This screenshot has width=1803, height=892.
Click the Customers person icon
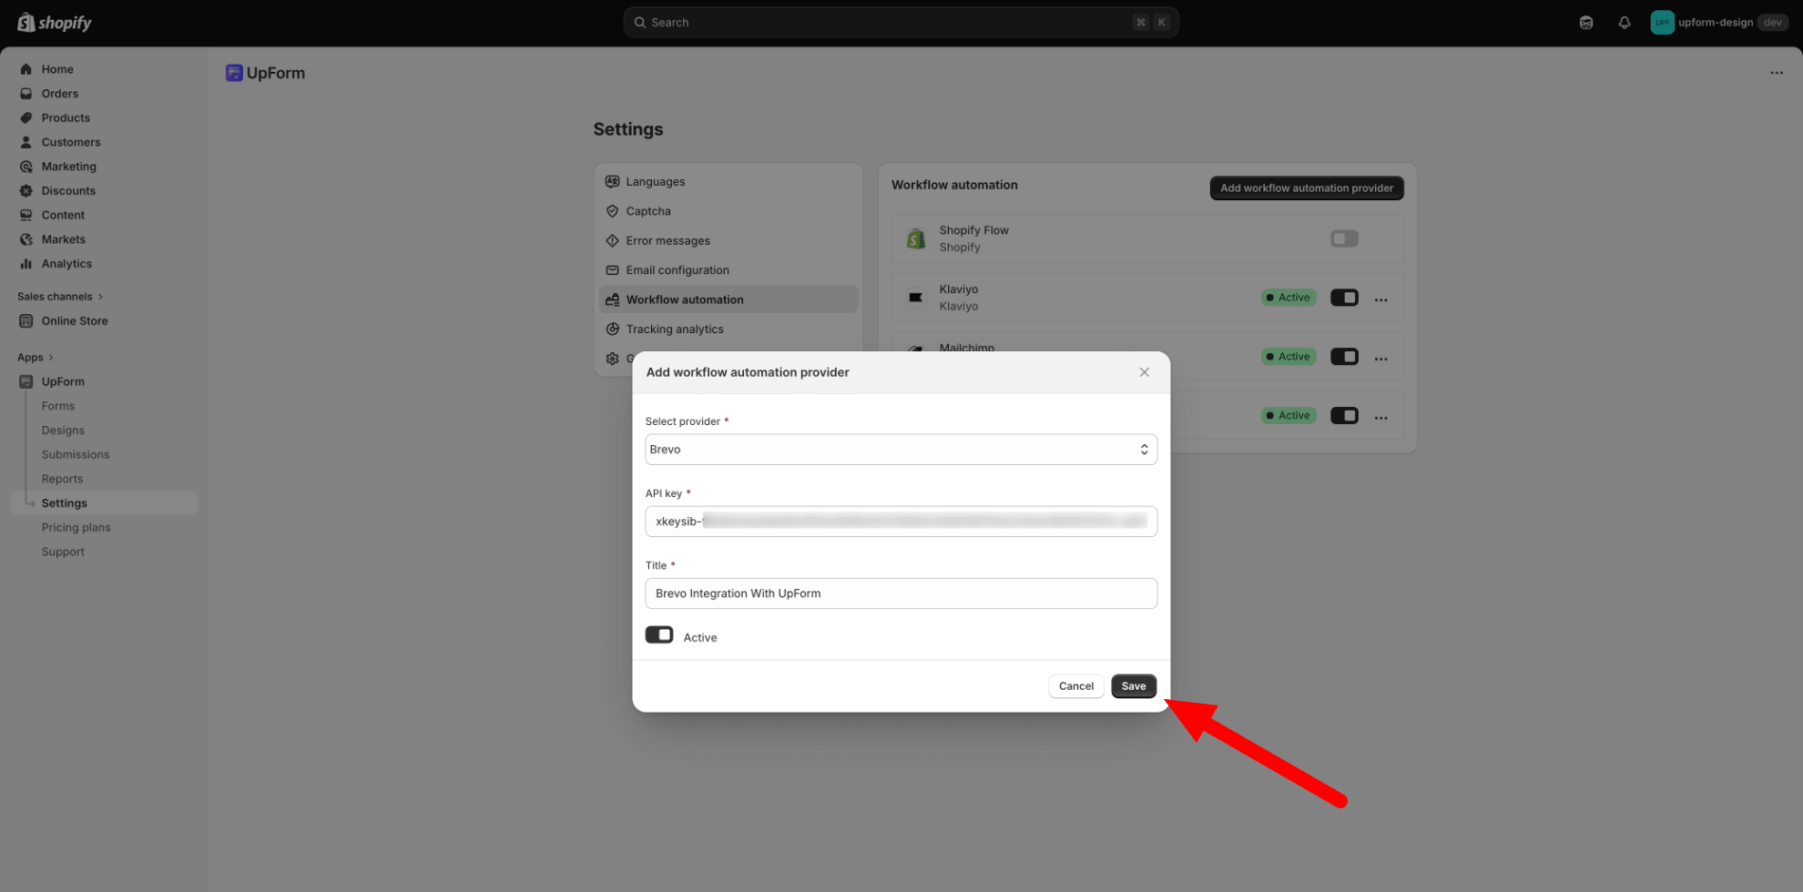pos(26,142)
